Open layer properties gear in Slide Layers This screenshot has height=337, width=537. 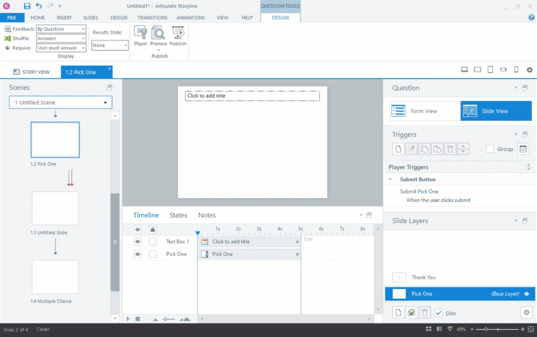click(526, 312)
